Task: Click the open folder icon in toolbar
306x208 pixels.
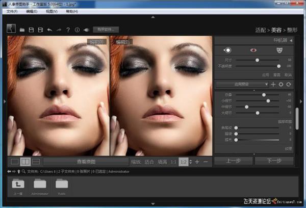Action: (x=22, y=30)
